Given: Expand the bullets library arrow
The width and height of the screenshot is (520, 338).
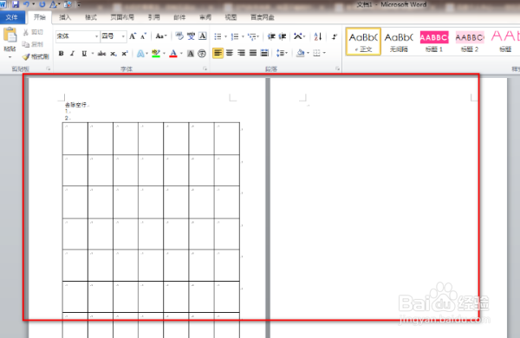Looking at the screenshot, I should (x=226, y=36).
